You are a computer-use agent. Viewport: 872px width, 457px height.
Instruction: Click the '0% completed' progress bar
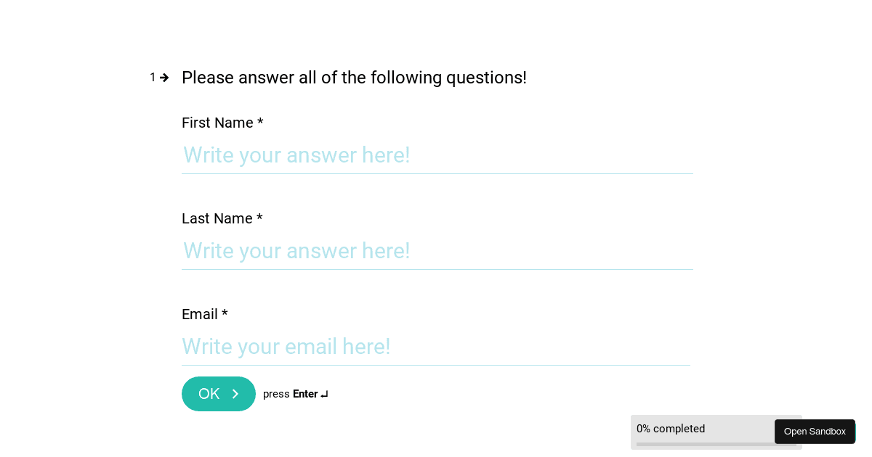coord(670,429)
